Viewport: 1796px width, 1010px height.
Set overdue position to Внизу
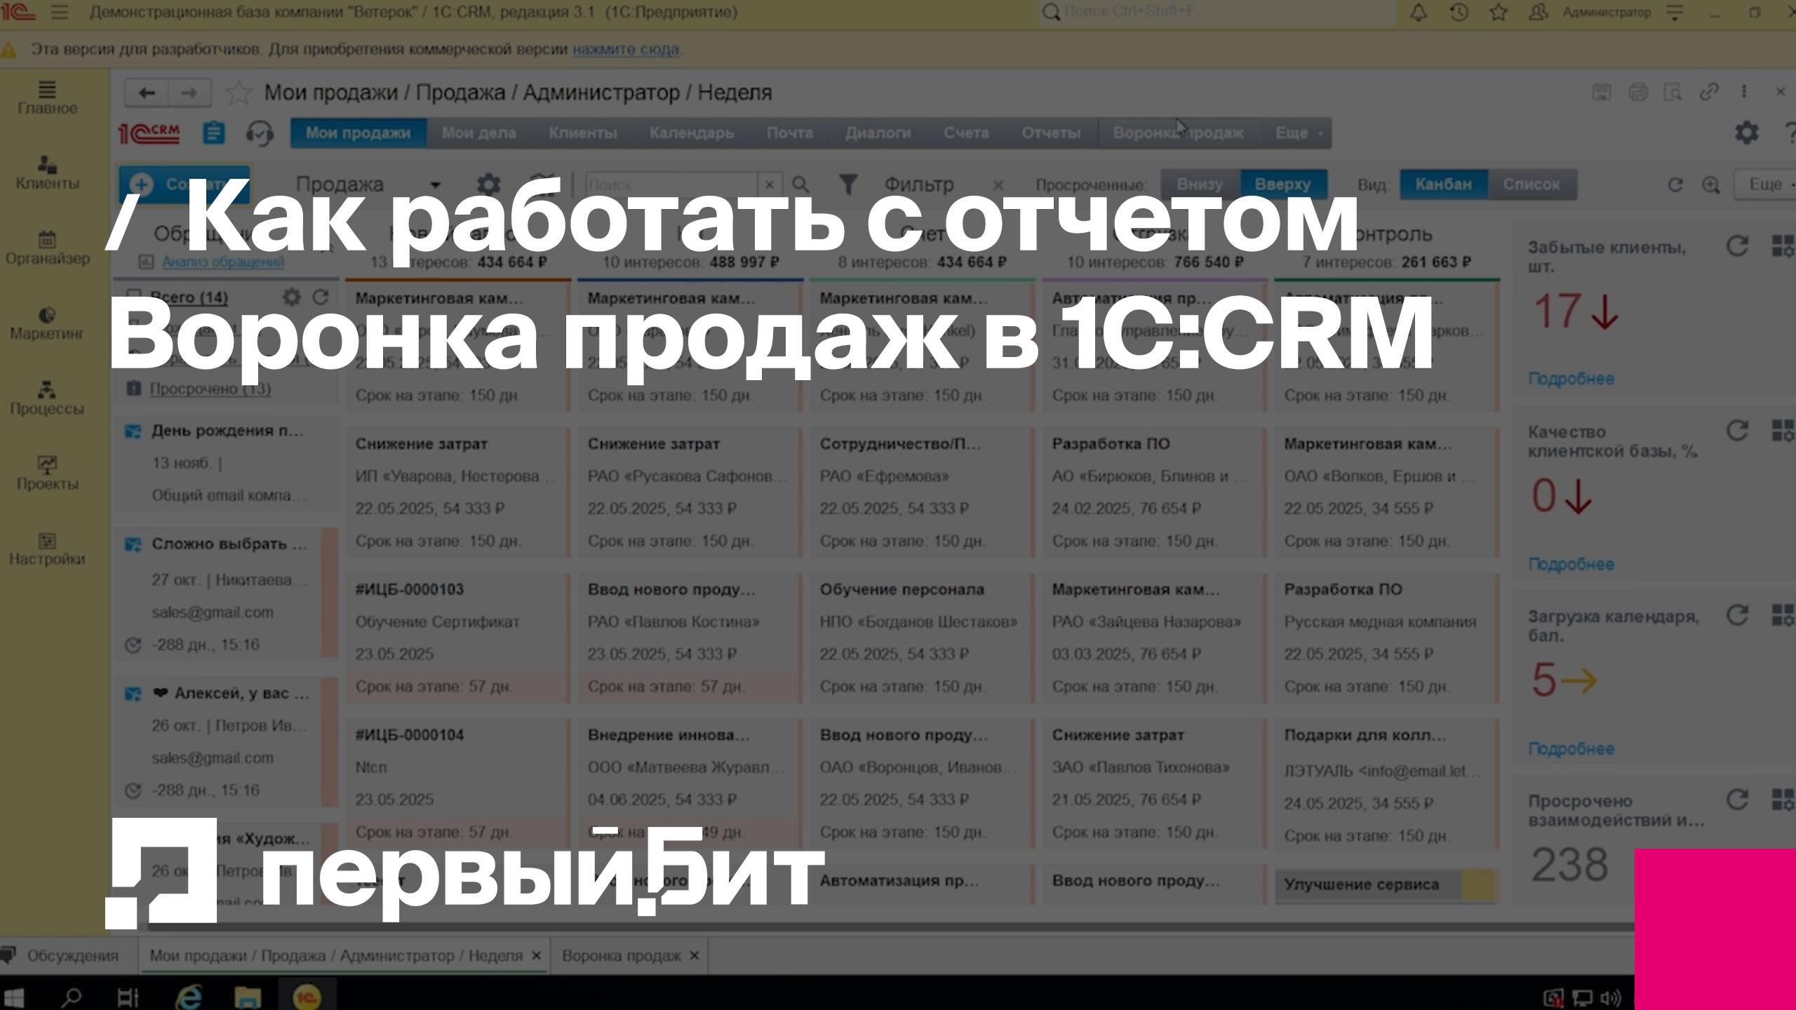[x=1200, y=184]
